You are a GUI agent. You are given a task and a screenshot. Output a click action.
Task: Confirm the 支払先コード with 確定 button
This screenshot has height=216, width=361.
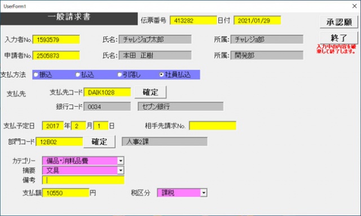151,92
